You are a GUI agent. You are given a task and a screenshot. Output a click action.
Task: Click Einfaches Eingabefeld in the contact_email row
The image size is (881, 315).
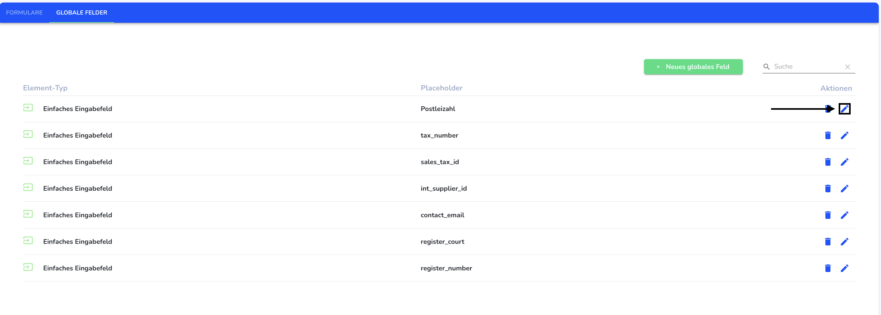[78, 215]
